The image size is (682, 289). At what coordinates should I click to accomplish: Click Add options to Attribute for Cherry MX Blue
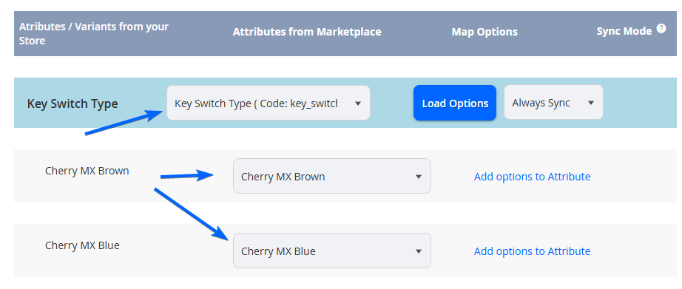click(532, 251)
